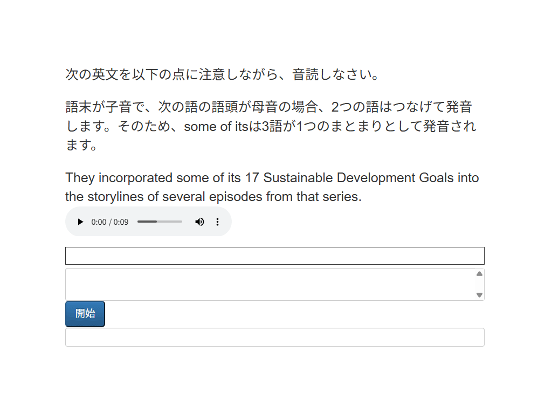
Task: Focus the bottom empty input field
Action: click(274, 337)
